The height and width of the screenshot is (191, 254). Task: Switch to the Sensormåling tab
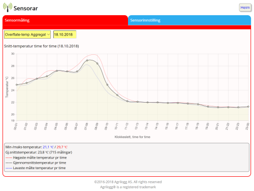[x=65, y=20]
